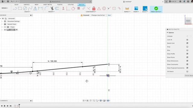193x108 pixels.
Task: Switch to the SOLID tab
Action: (x=16, y=4)
